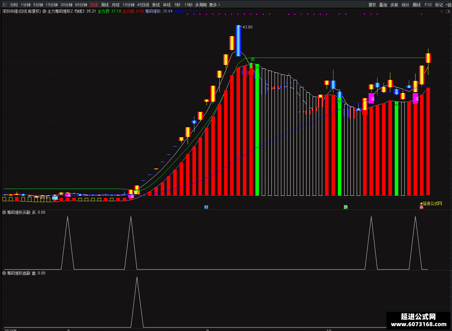This screenshot has width=452, height=331.
Task: Click the diamond icon at chart top-right
Action: coord(442,11)
